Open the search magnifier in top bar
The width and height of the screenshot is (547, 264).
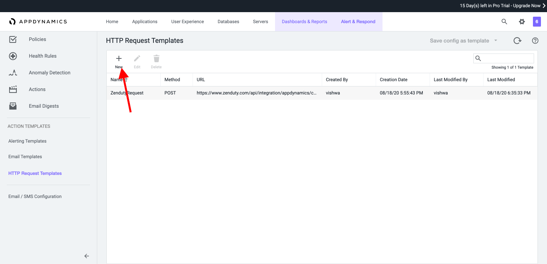(x=504, y=22)
